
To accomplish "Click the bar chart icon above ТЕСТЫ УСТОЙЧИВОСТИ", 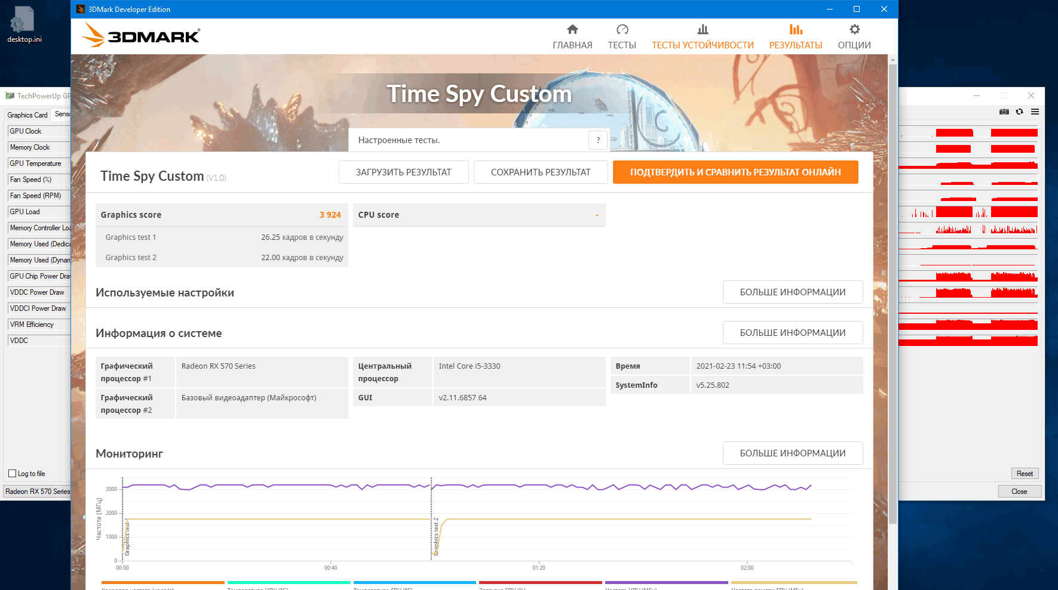I will pyautogui.click(x=703, y=29).
